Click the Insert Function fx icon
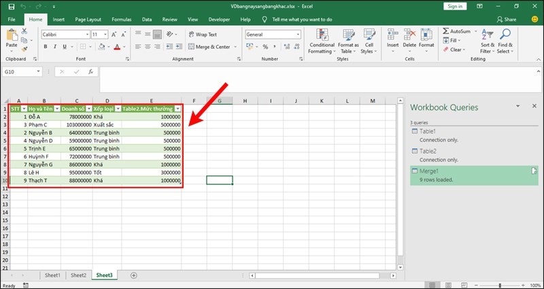This screenshot has height=289, width=544. point(90,72)
